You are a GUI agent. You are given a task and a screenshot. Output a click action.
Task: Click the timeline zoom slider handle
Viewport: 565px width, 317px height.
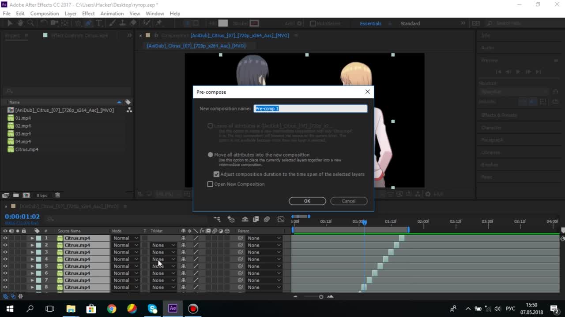[x=321, y=297]
